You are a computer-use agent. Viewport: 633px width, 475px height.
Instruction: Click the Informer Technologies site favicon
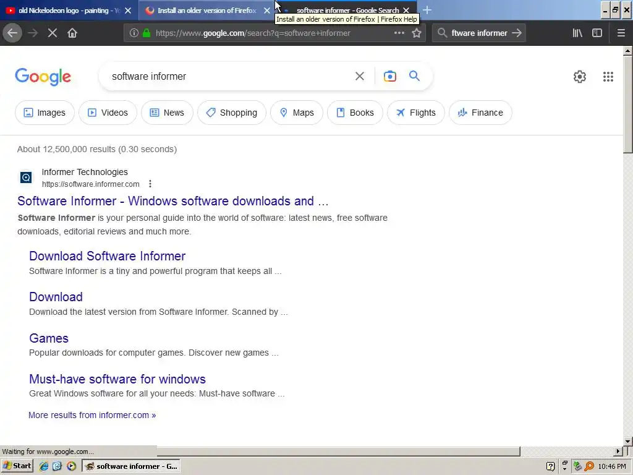(26, 178)
